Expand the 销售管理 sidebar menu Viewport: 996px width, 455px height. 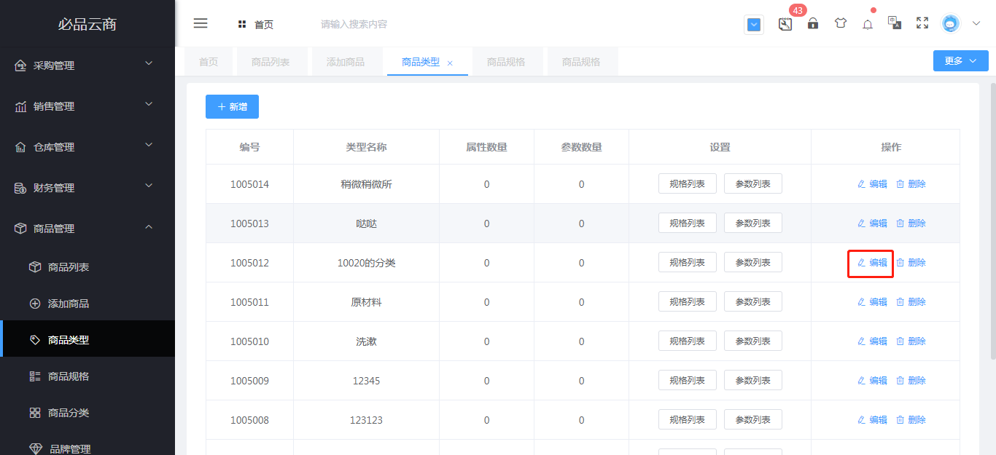[87, 106]
